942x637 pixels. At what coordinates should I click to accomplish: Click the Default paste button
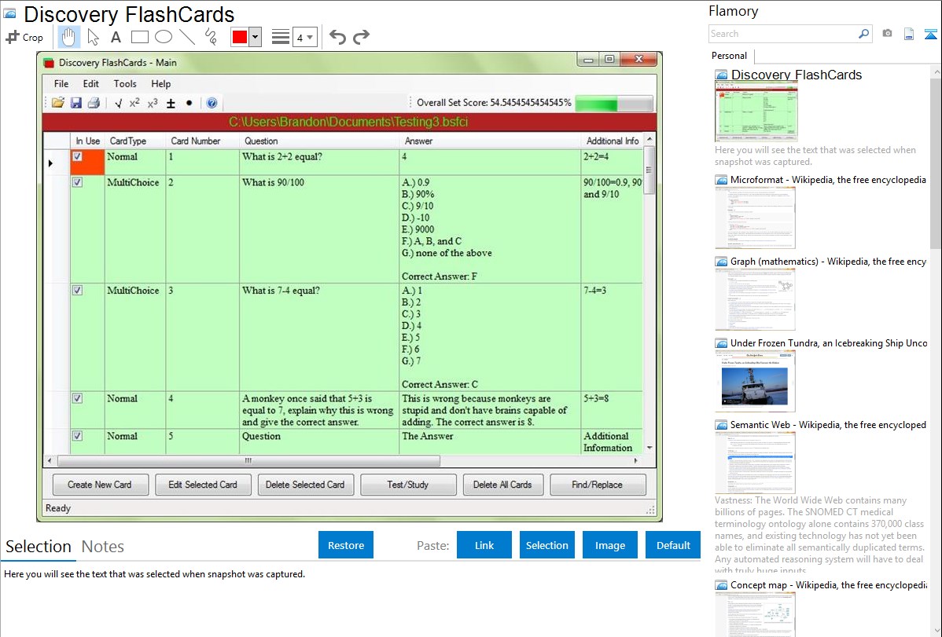673,545
